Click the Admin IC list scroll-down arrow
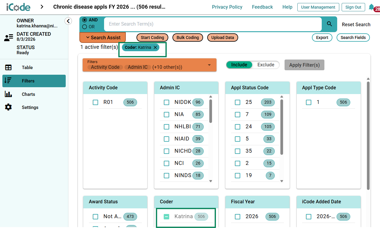This screenshot has width=380, height=228. point(211,181)
